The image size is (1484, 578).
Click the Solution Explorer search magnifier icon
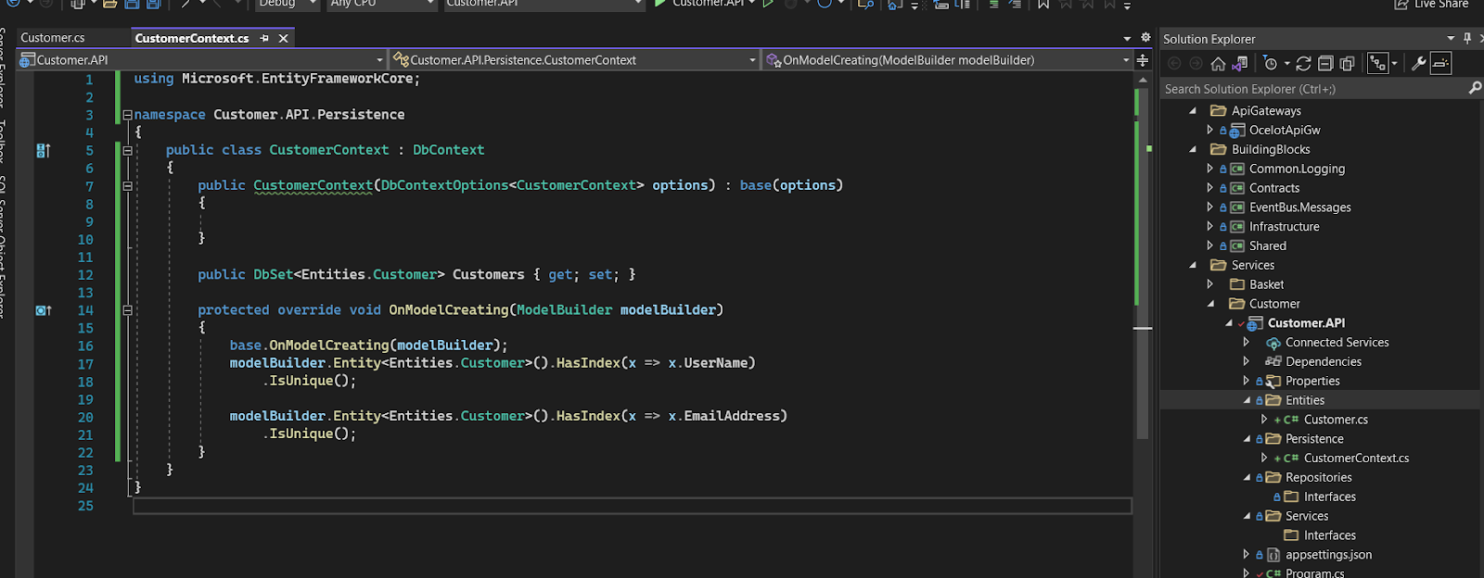coord(1475,88)
